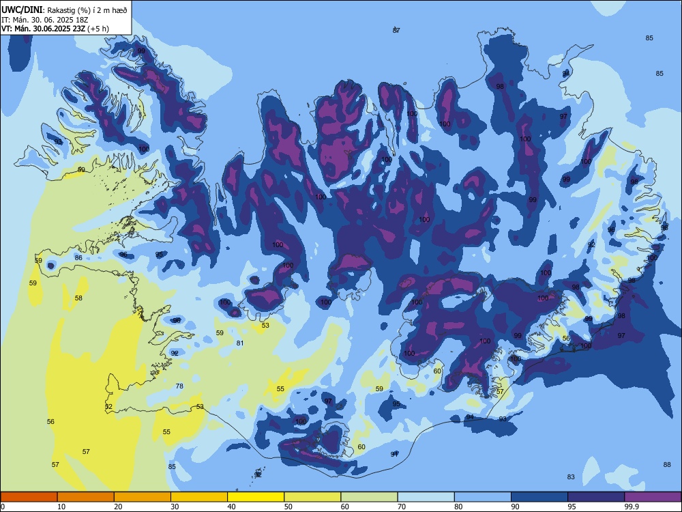Screen dimensions: 682x512
Task: Click the orange 10–20 legend swatch
Action: click(86, 497)
